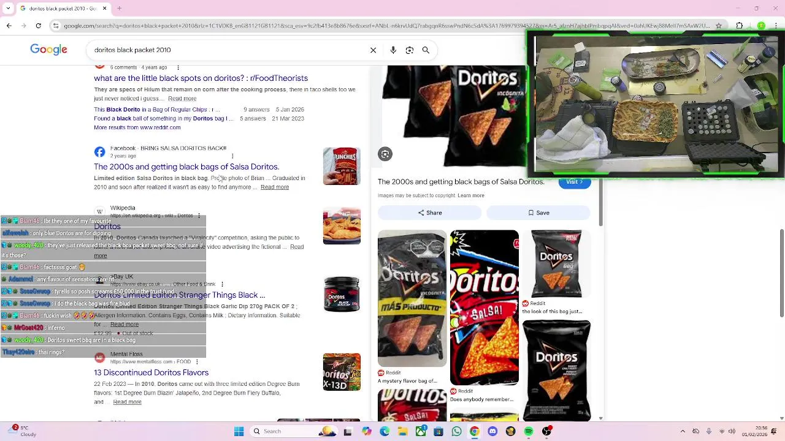Image resolution: width=785 pixels, height=441 pixels.
Task: Open Spotify from the taskbar
Action: pyautogui.click(x=529, y=431)
